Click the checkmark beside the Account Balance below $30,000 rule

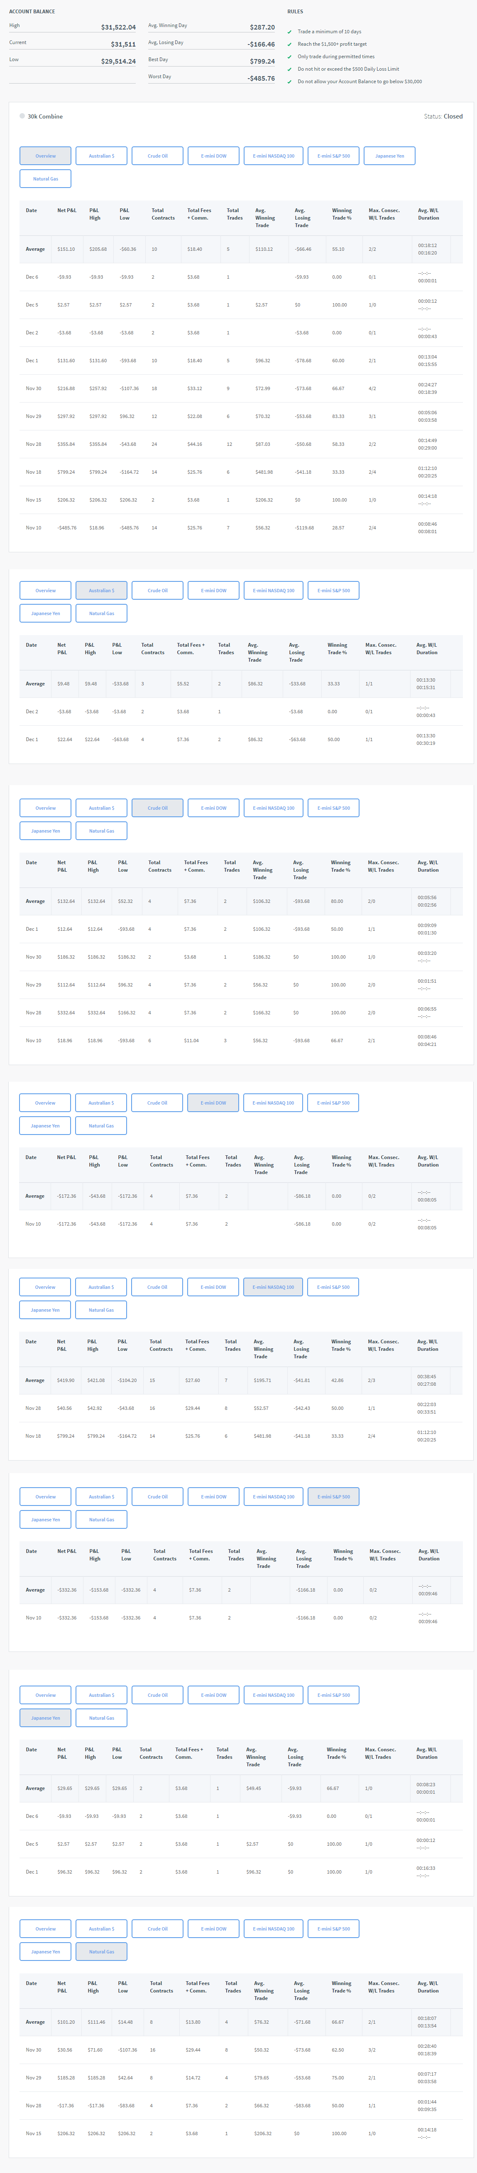tap(290, 82)
